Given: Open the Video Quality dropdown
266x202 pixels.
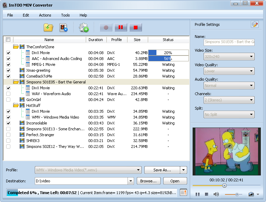Looking at the screenshot, I should (229, 71).
